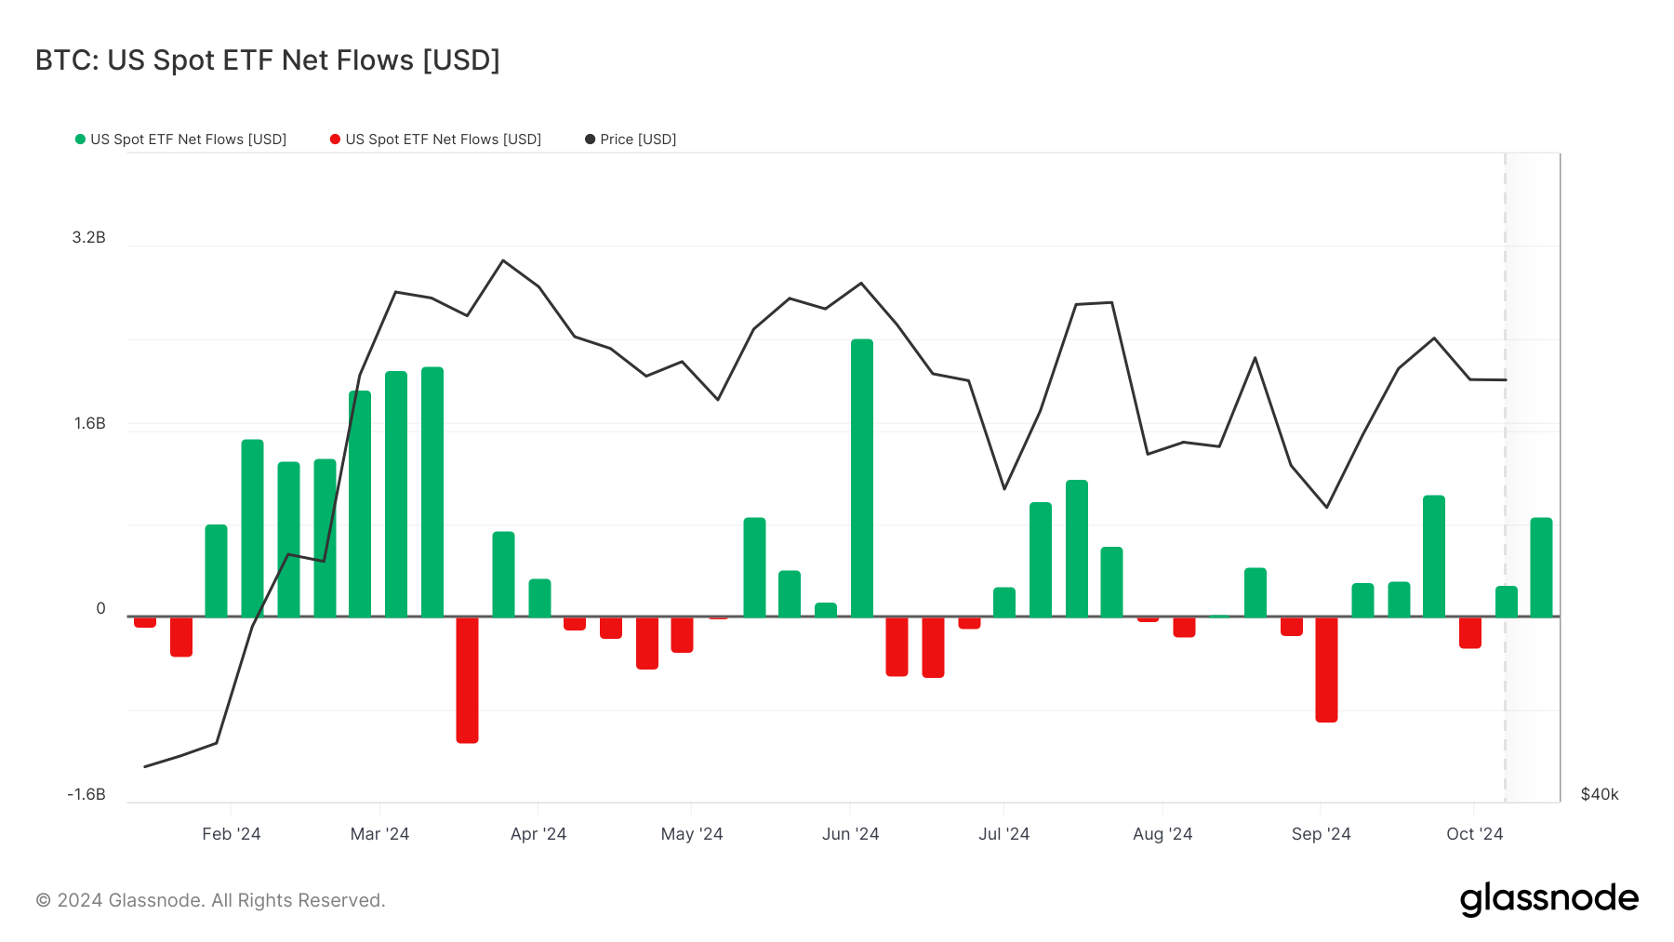Click the black Price legend dot
Viewport: 1674px width, 942px height.
tap(590, 139)
